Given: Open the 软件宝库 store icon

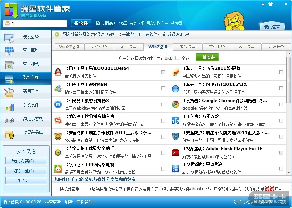Looking at the screenshot, I should pos(9,51).
